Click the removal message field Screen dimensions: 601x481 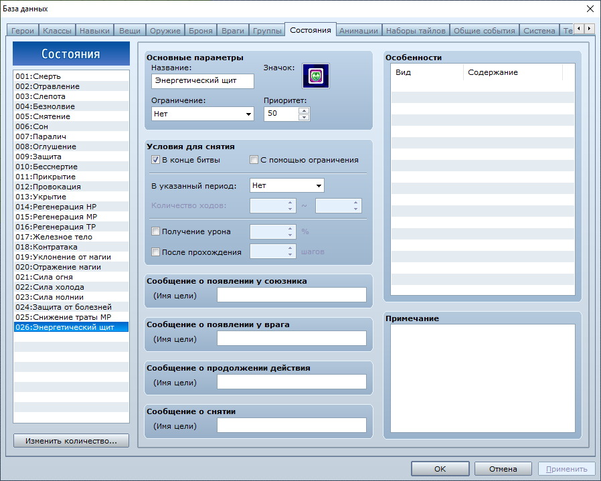(292, 425)
